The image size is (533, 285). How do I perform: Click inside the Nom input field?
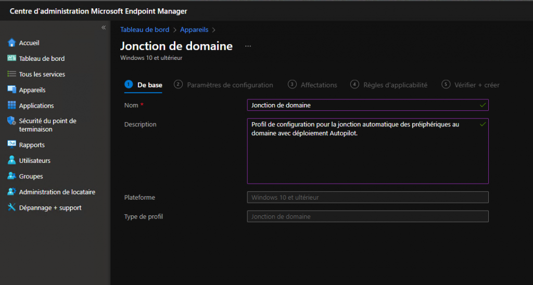pos(368,105)
